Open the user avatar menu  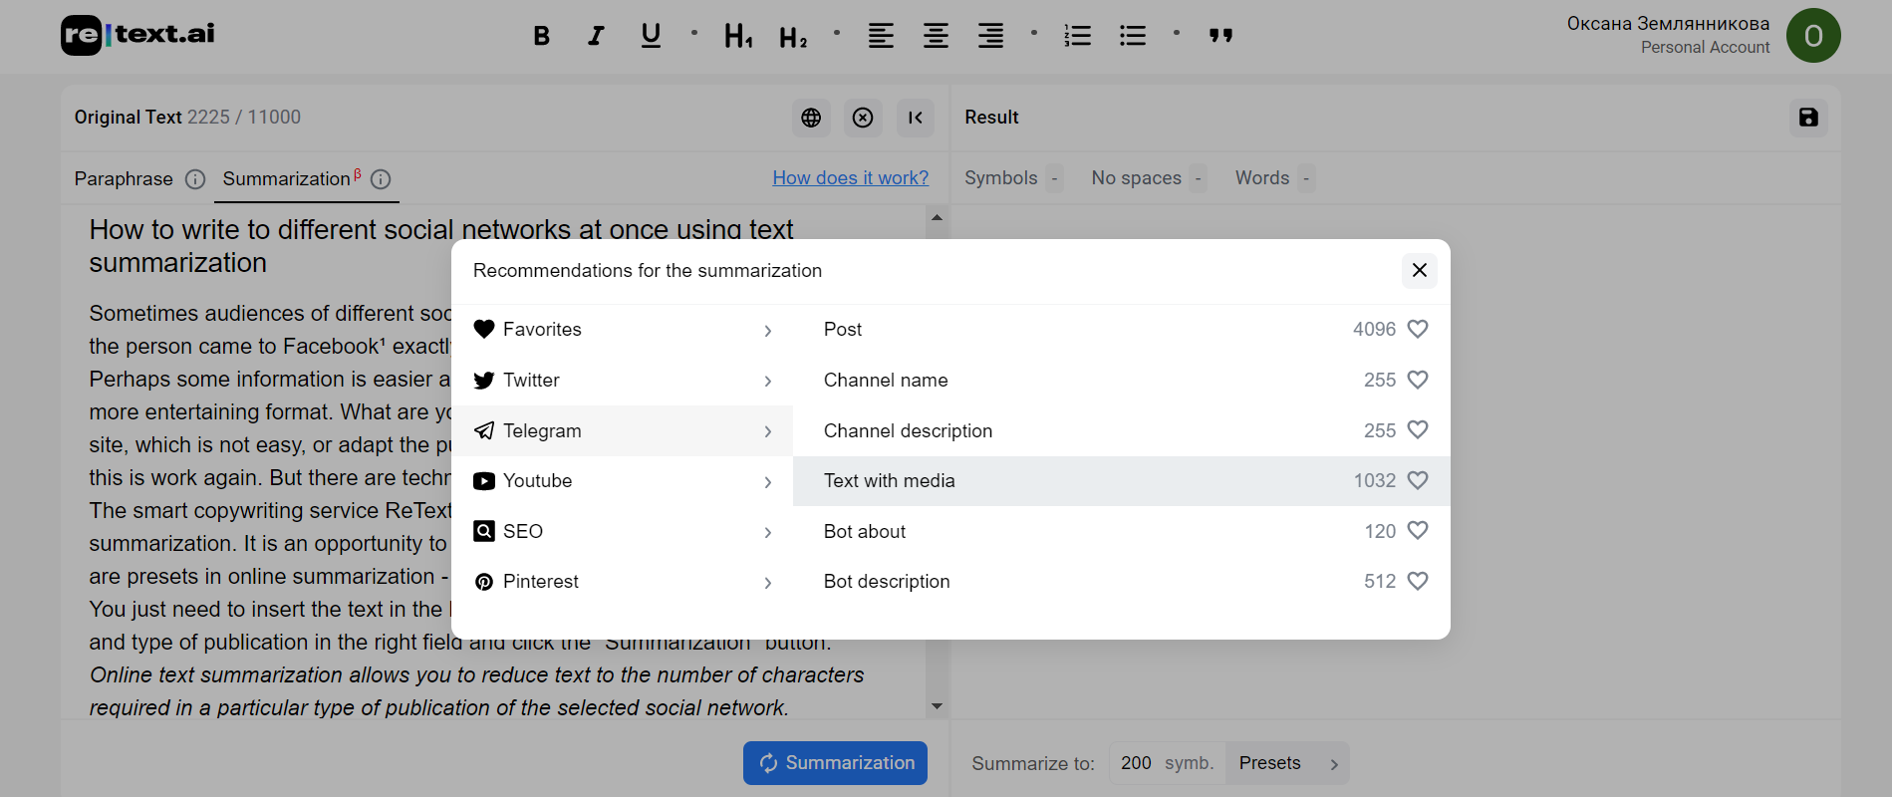click(x=1813, y=36)
